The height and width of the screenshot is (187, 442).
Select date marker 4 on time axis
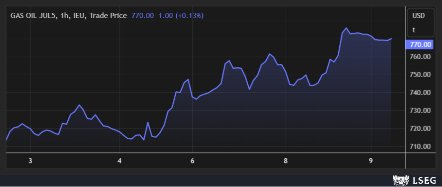coord(120,161)
